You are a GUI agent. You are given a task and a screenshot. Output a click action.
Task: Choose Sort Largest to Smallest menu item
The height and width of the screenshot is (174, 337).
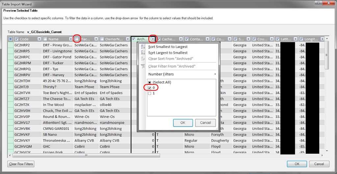168,53
